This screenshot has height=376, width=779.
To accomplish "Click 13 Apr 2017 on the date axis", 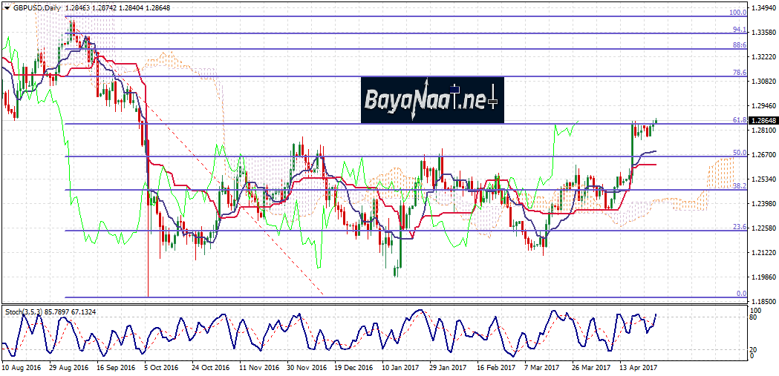I will click(x=639, y=367).
